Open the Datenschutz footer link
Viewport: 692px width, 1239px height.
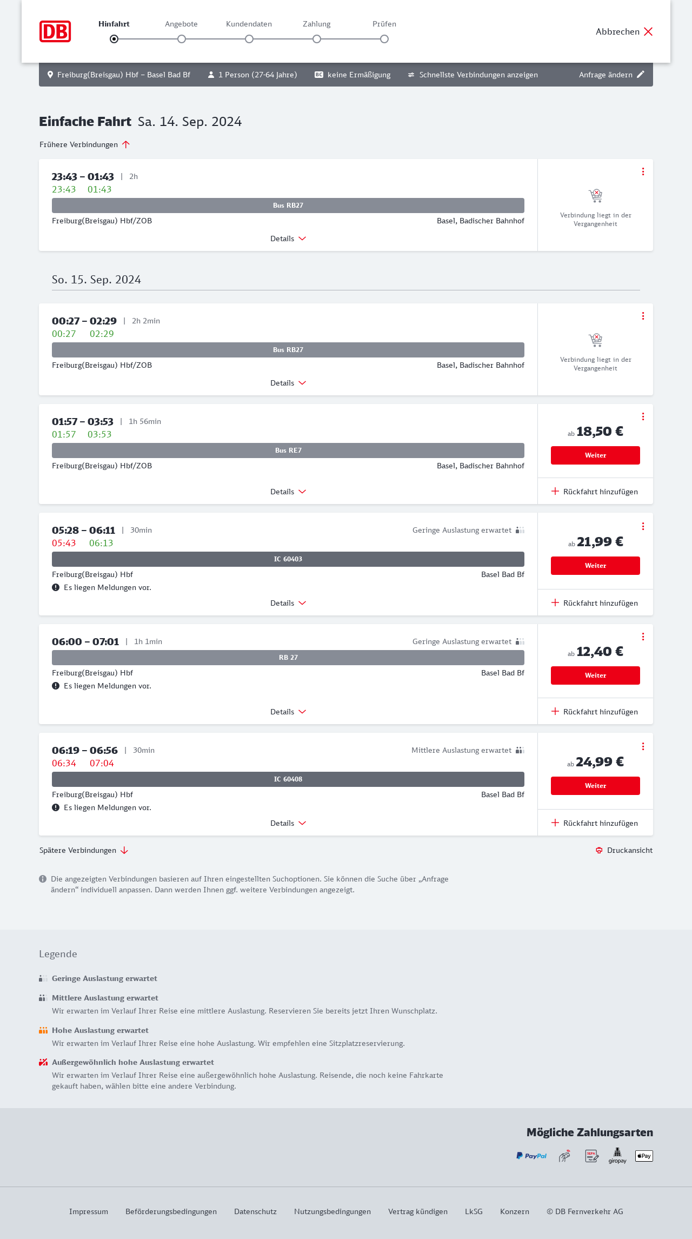tap(255, 1211)
